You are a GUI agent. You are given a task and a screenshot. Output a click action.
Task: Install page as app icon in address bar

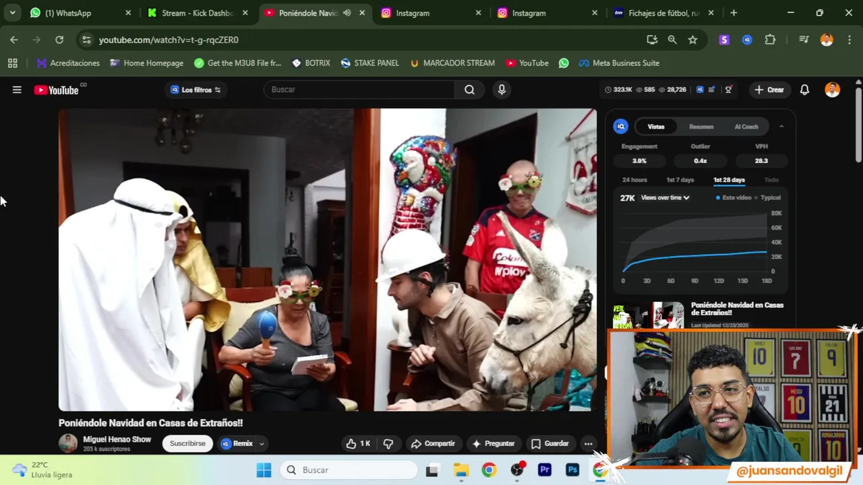[x=652, y=40]
